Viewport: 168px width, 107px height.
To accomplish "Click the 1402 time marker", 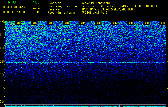I will 34,23.
